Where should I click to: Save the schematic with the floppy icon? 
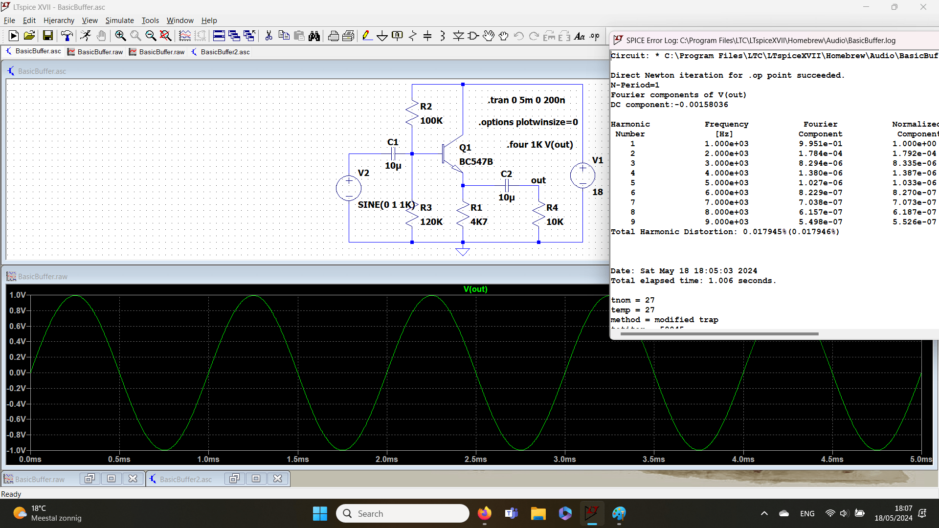coord(47,36)
